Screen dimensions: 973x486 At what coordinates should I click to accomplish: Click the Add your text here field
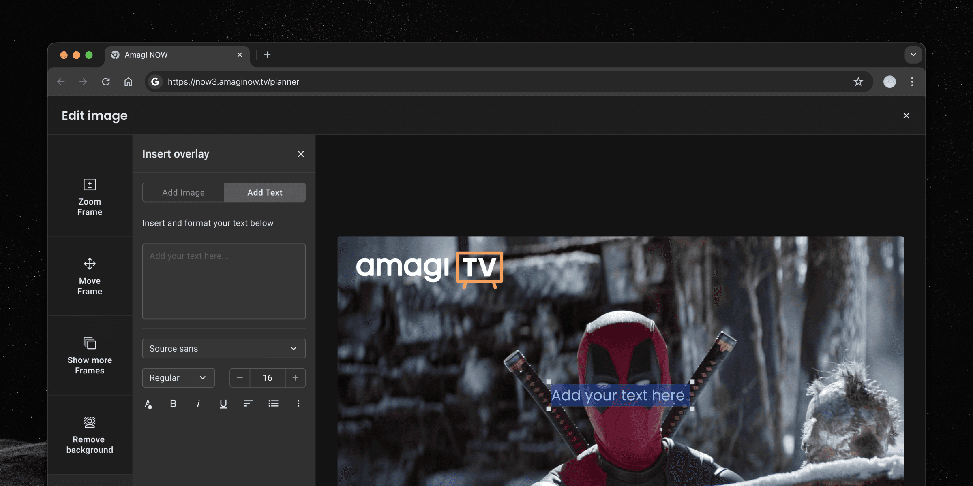pos(224,281)
